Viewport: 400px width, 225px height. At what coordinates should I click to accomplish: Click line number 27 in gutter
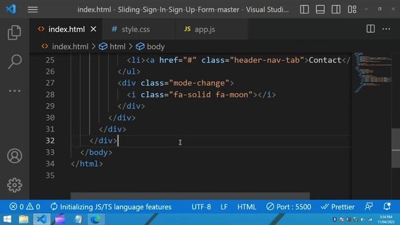(x=50, y=83)
